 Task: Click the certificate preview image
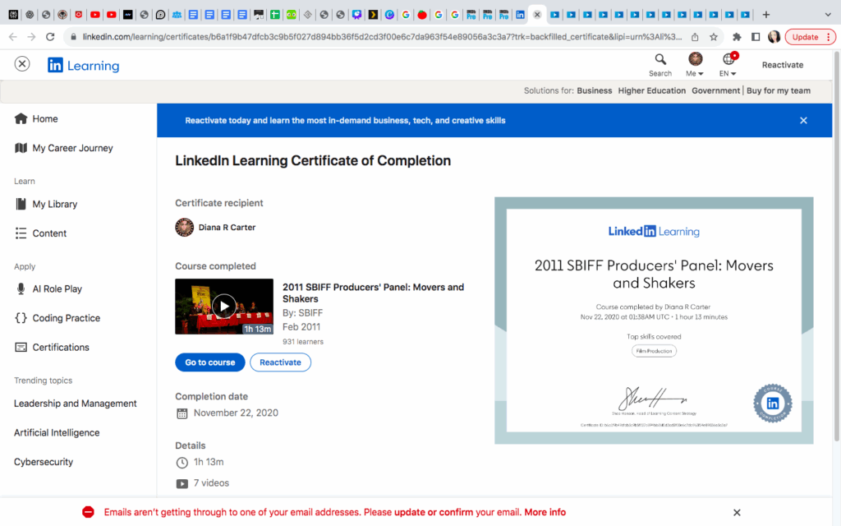[654, 321]
